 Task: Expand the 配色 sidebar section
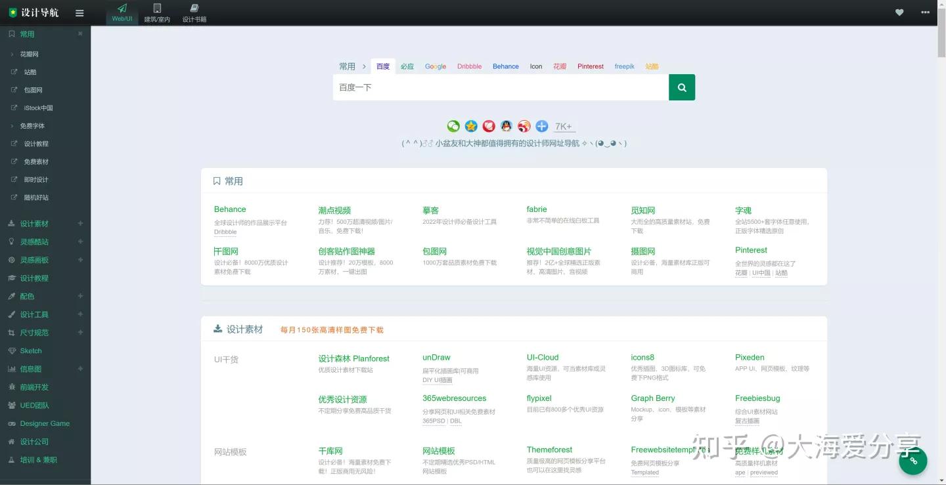80,296
